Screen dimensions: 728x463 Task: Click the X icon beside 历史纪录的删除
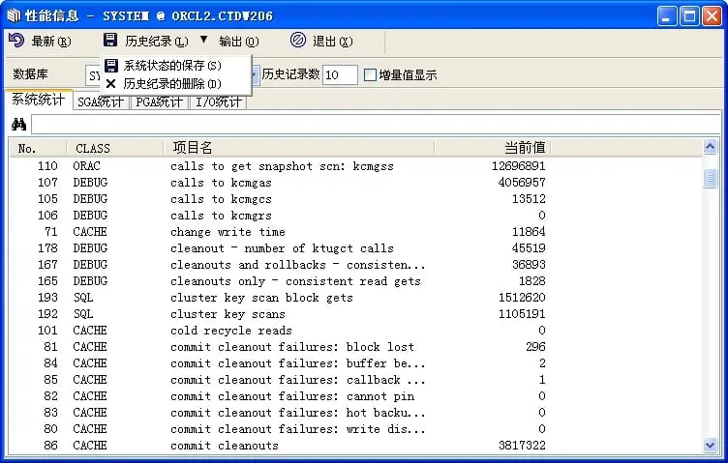pos(111,83)
